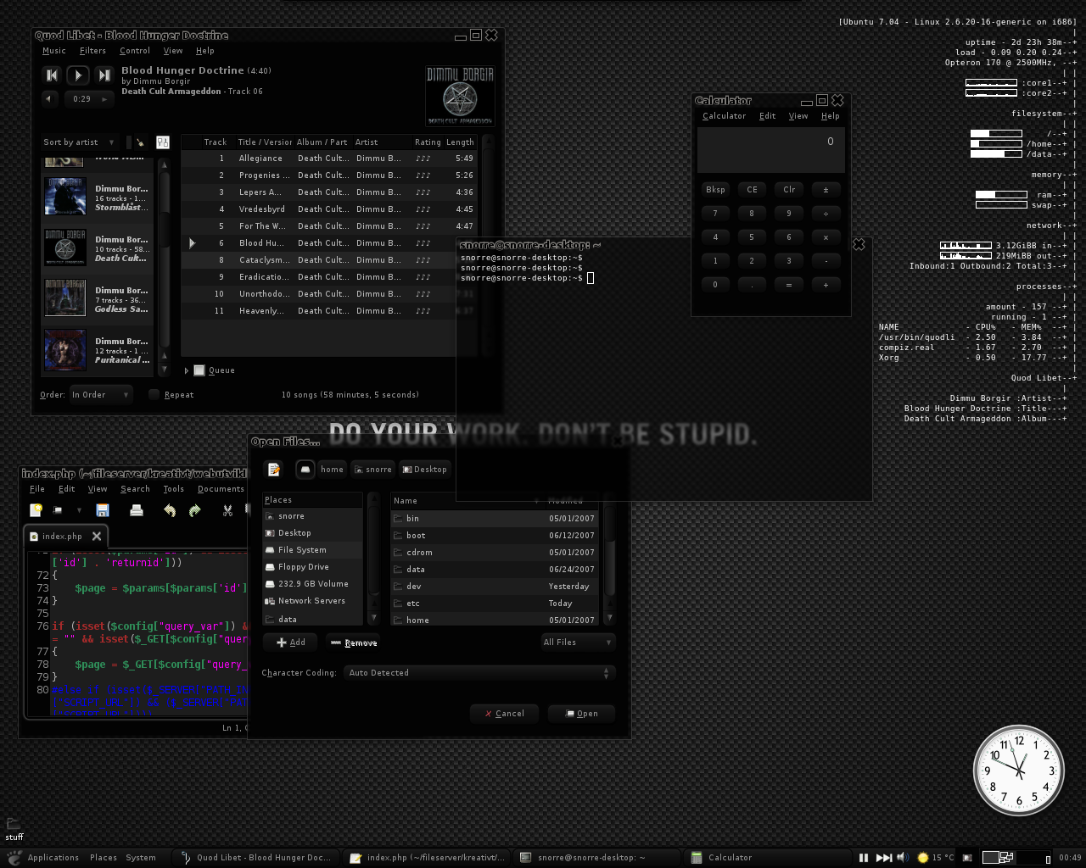Click Cancel in Open Files dialog
The width and height of the screenshot is (1086, 868).
pyautogui.click(x=504, y=714)
